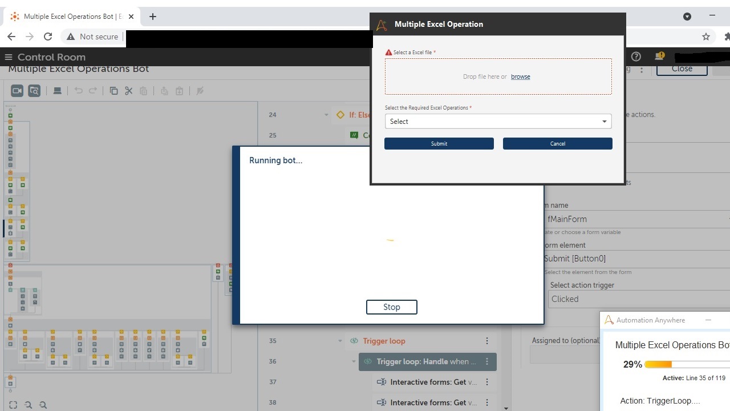This screenshot has height=411, width=730.
Task: Open the Chrome profile dropdown icon
Action: click(x=687, y=17)
